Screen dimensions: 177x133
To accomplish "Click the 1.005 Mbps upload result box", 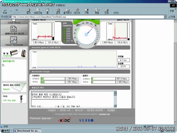I will coord(107,43).
